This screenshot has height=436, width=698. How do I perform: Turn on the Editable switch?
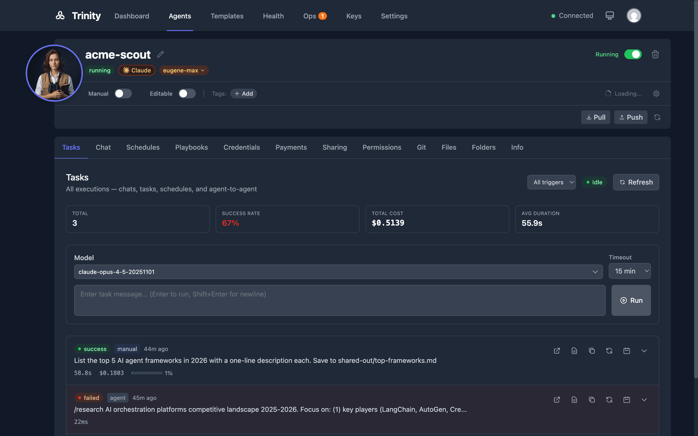pyautogui.click(x=187, y=93)
